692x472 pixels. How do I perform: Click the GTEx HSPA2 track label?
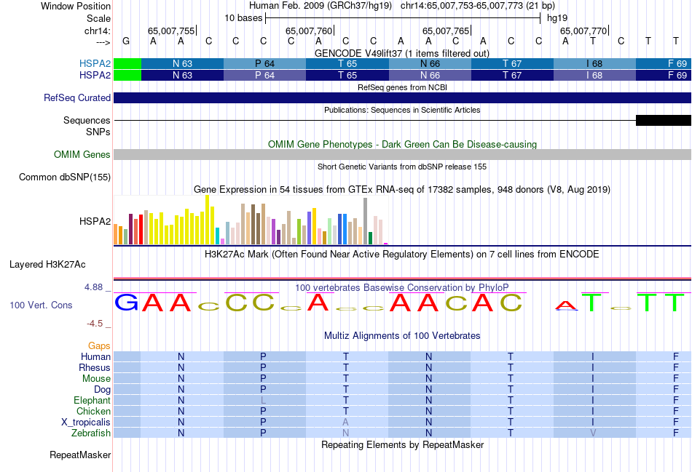(95, 221)
